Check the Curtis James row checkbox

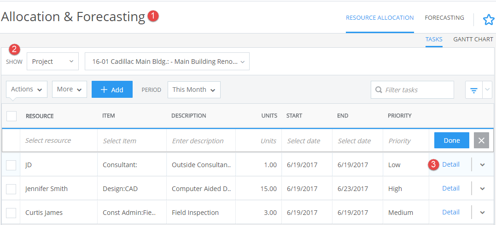click(11, 213)
